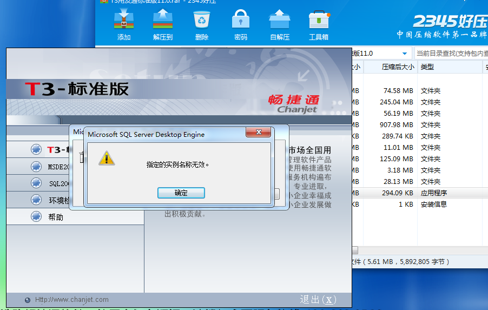Select the row with size 28.13 MB
Screen dimensions: 488x310
[x=420, y=181]
